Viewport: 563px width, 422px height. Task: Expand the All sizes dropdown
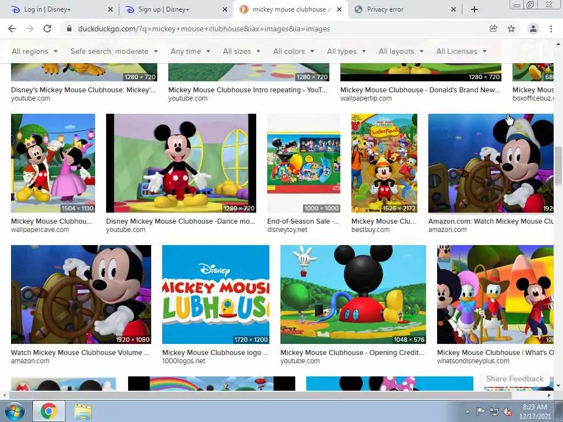click(x=241, y=51)
